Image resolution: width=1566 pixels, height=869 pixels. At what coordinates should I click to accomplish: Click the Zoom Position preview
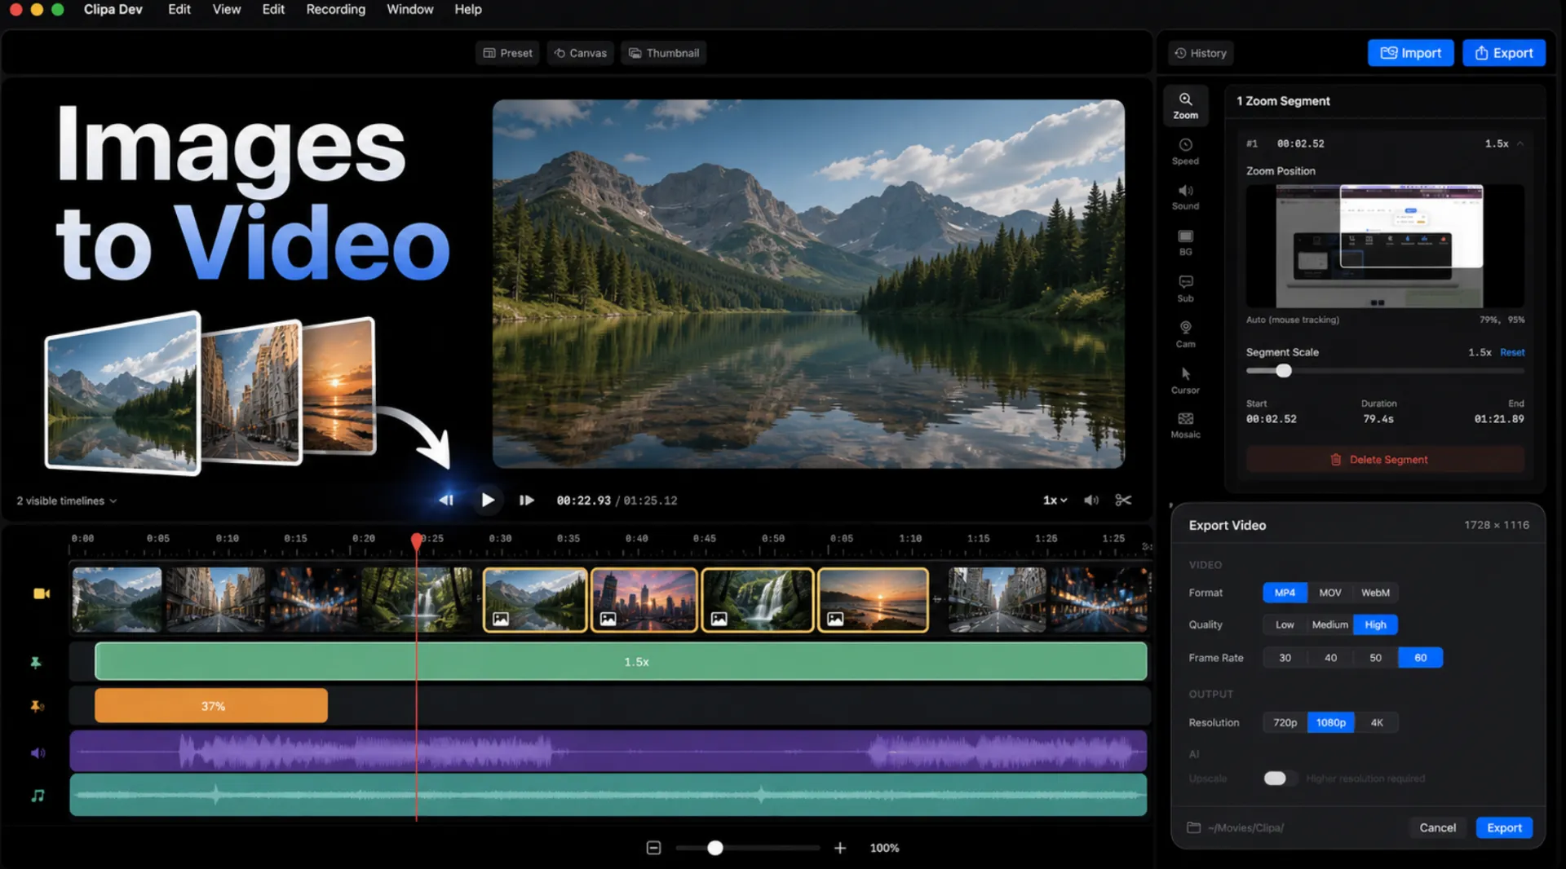[1385, 246]
